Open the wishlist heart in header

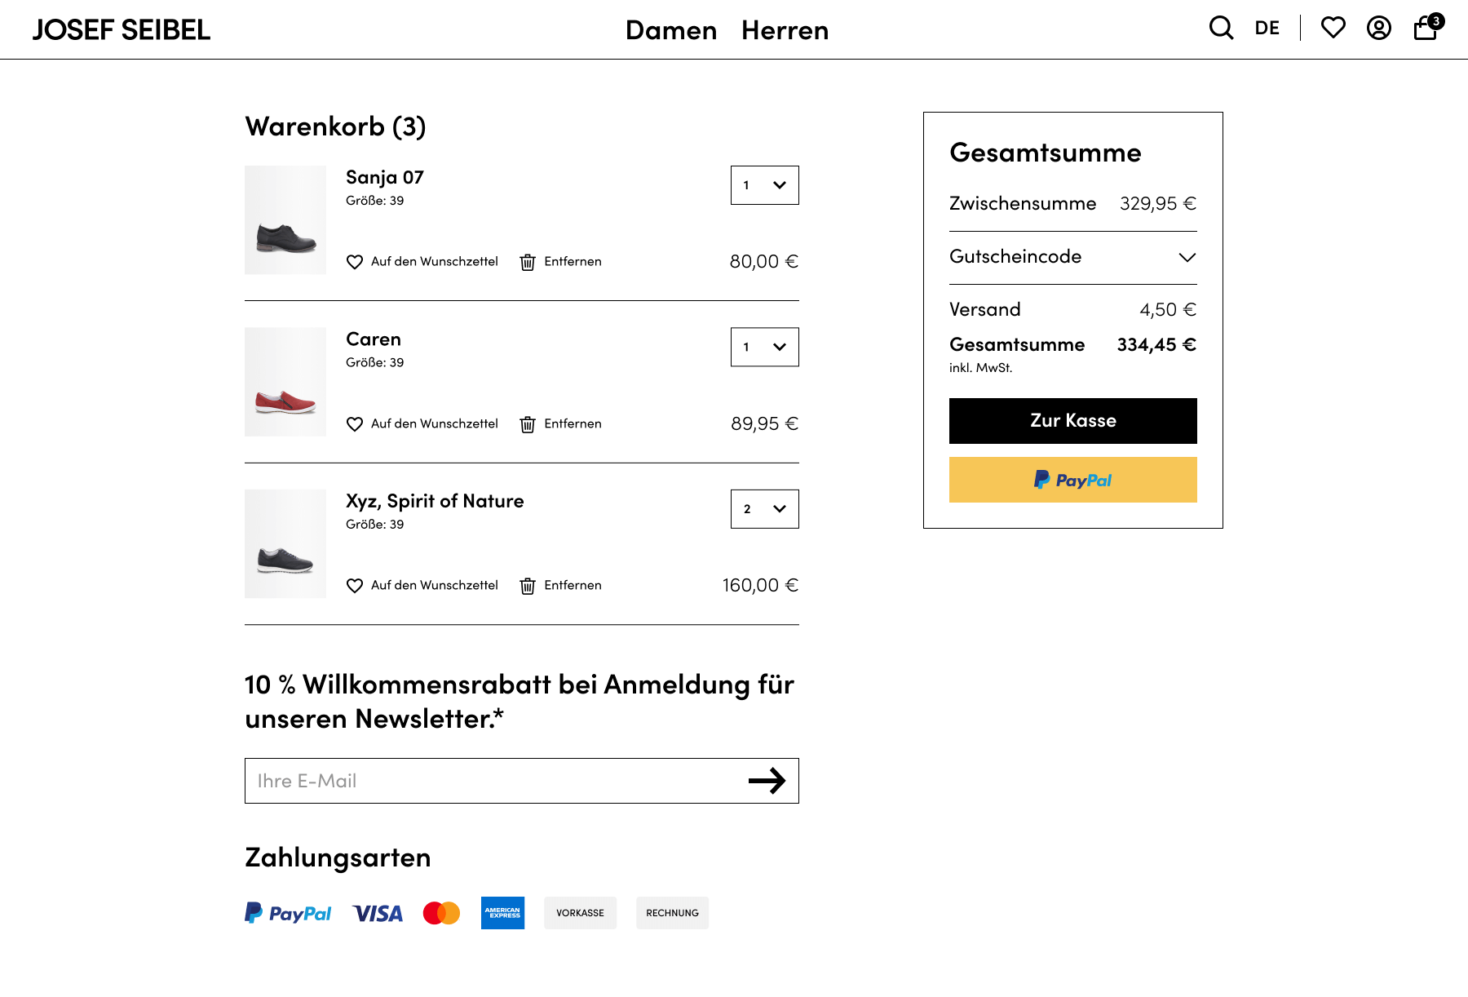1333,28
